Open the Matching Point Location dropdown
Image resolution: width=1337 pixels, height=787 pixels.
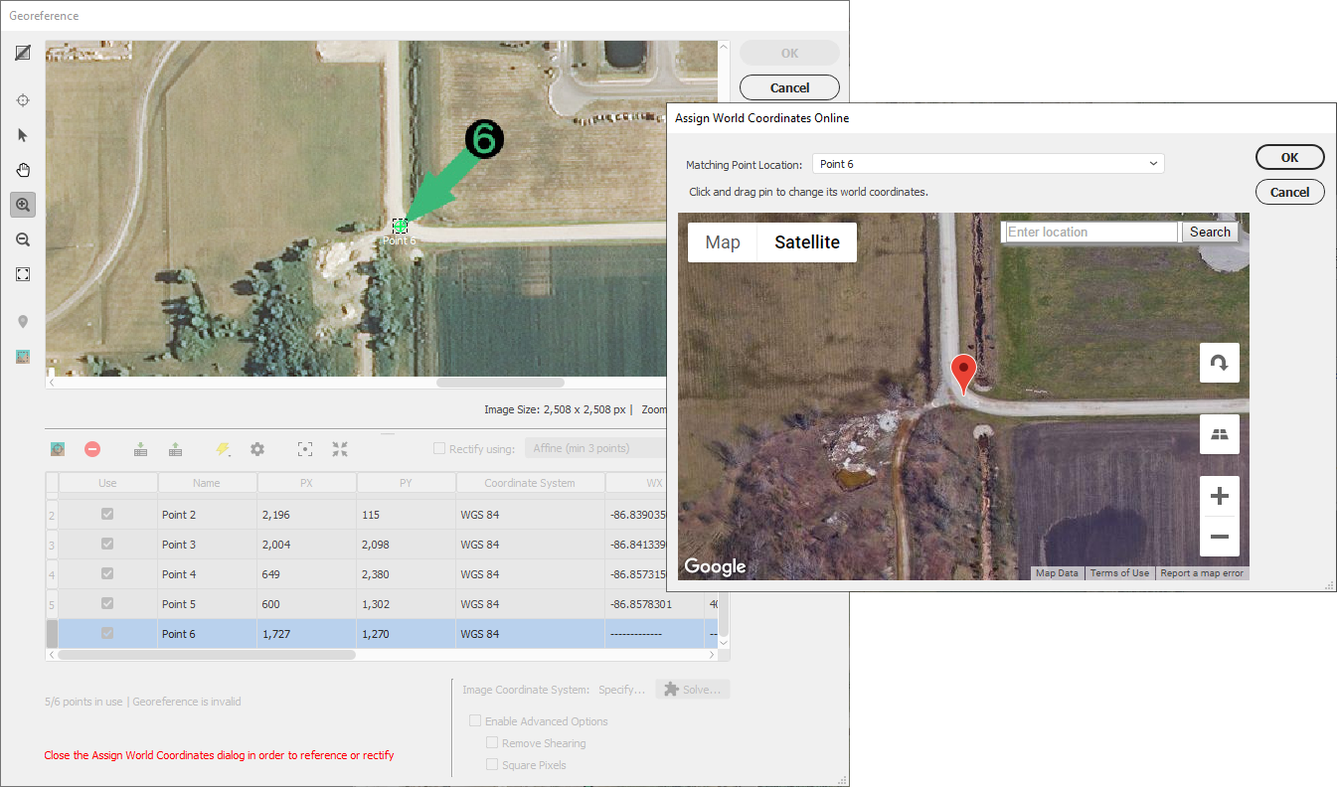click(x=988, y=164)
